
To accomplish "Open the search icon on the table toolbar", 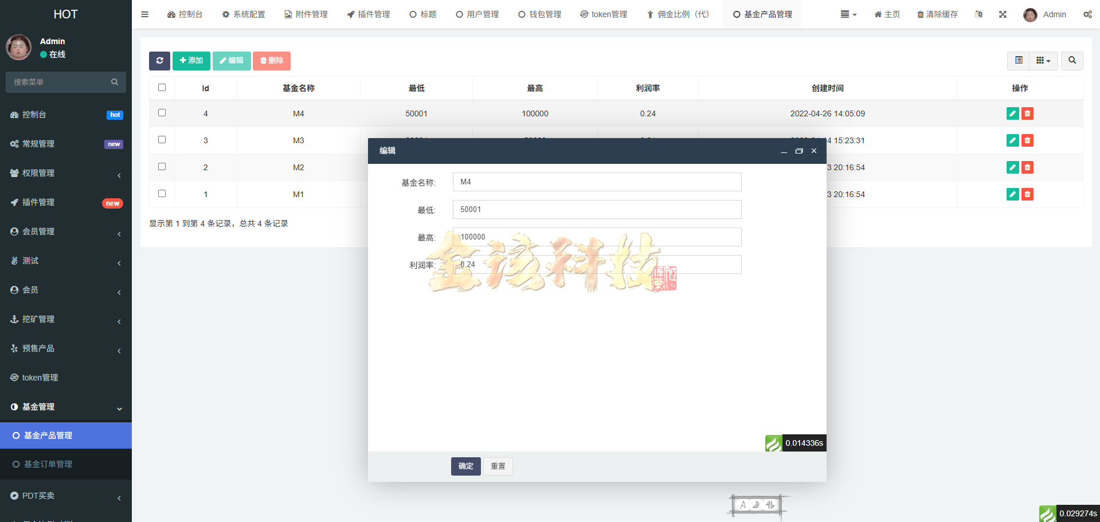I will click(1071, 61).
